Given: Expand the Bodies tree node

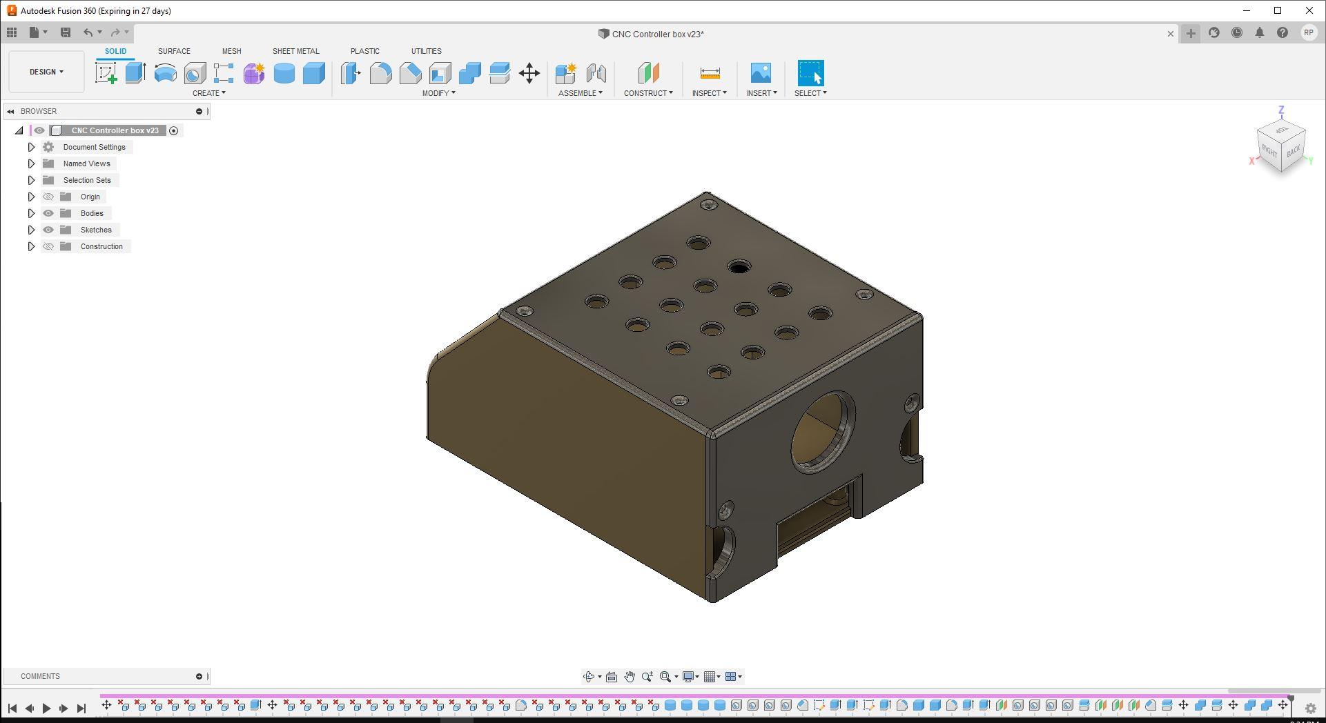Looking at the screenshot, I should point(31,213).
